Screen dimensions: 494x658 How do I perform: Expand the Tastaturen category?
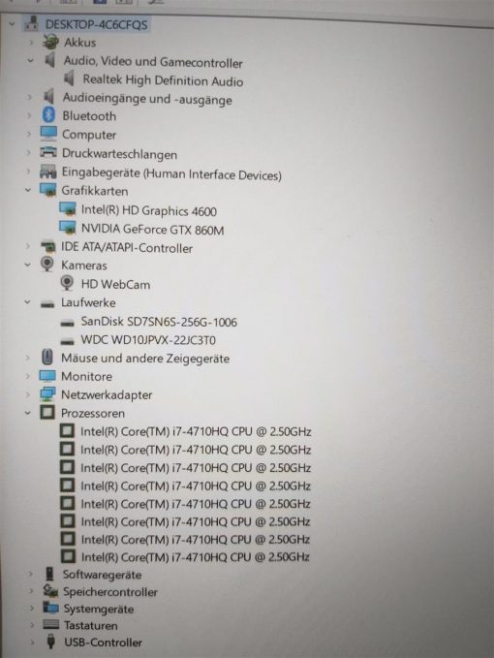tap(32, 625)
